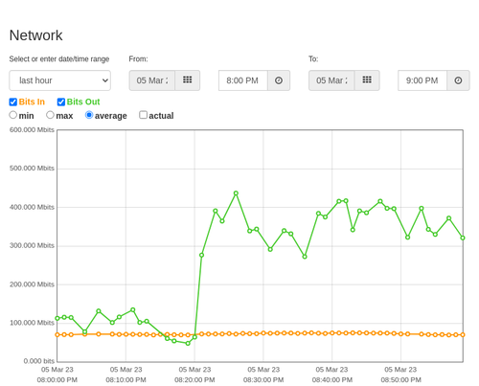Uncheck the Bits In checkbox
The width and height of the screenshot is (479, 386).
(13, 102)
